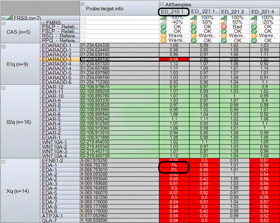Collapse the 01q (n=9) probe group

3,47
